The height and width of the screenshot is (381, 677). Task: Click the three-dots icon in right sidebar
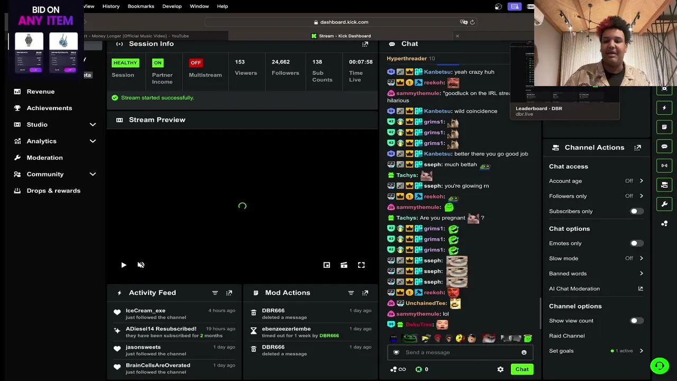click(x=664, y=223)
